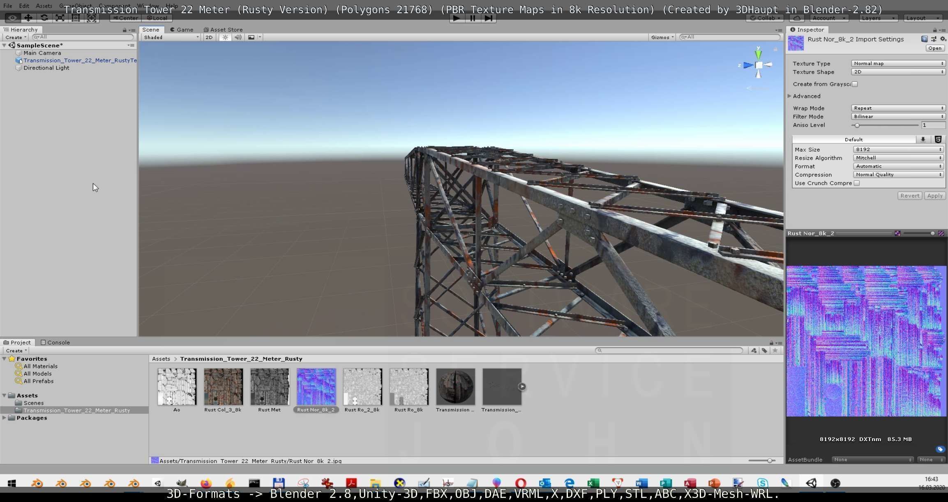The height and width of the screenshot is (502, 948).
Task: Select the Hand (view) tool
Action: pos(12,18)
